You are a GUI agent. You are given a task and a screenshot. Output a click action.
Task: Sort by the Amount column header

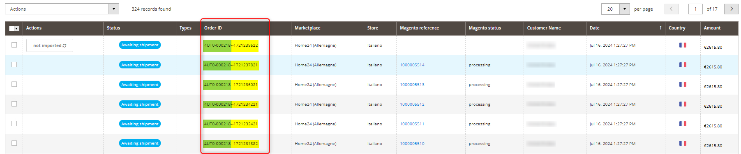pos(719,28)
